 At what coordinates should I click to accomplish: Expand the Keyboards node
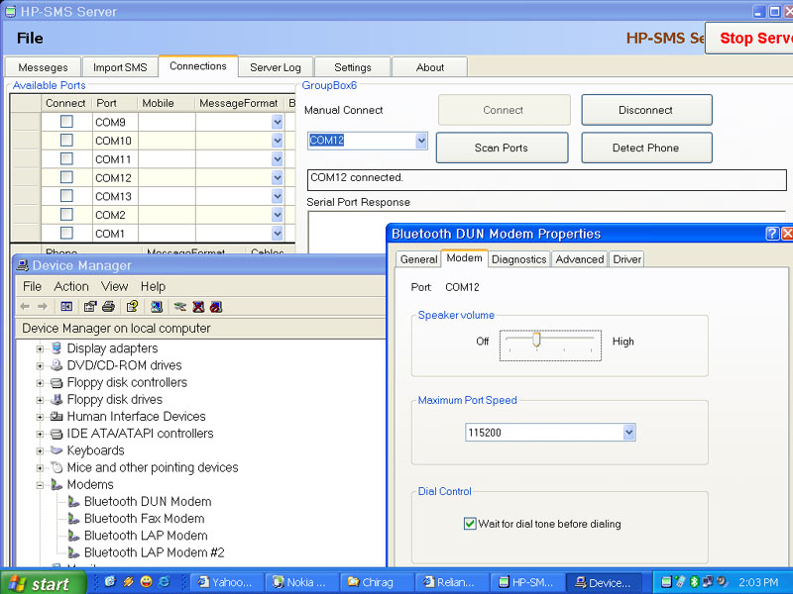[40, 450]
